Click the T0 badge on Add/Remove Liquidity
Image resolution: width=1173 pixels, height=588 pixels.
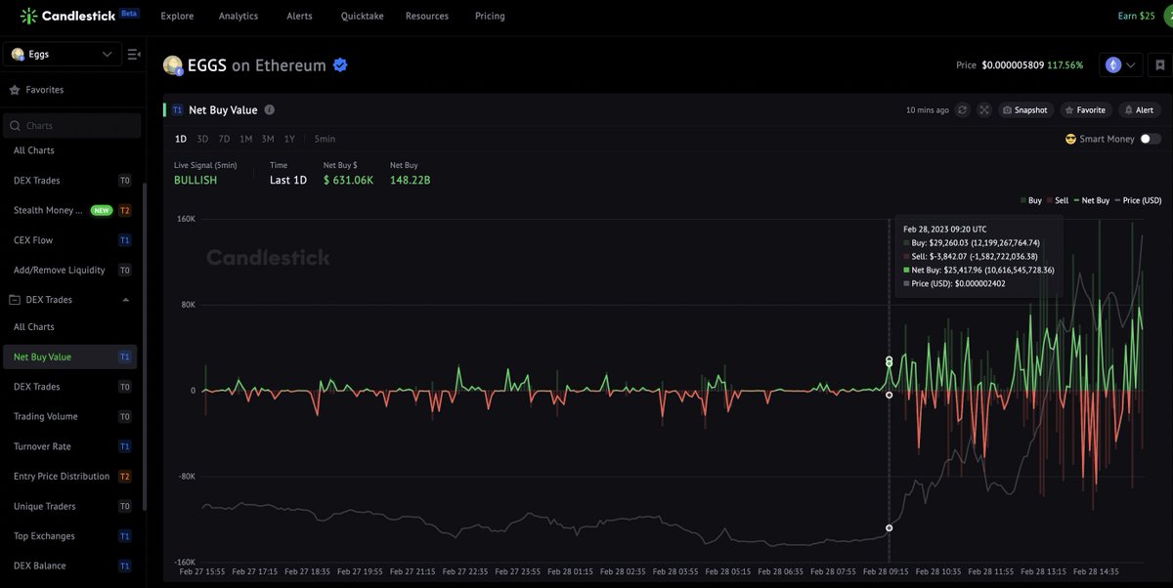pos(124,270)
